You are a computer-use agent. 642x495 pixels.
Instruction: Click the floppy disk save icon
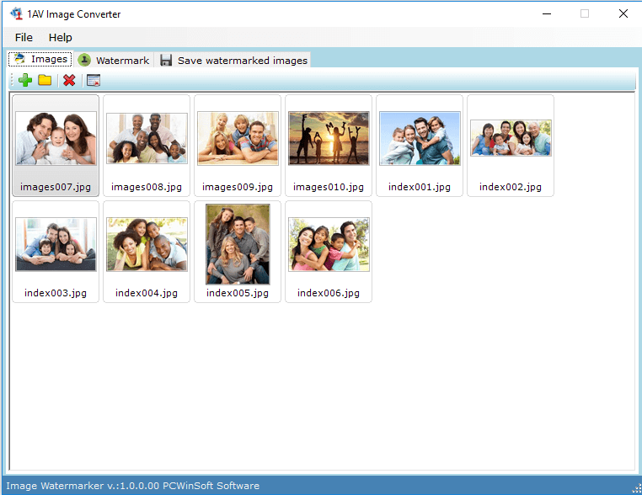pos(166,60)
